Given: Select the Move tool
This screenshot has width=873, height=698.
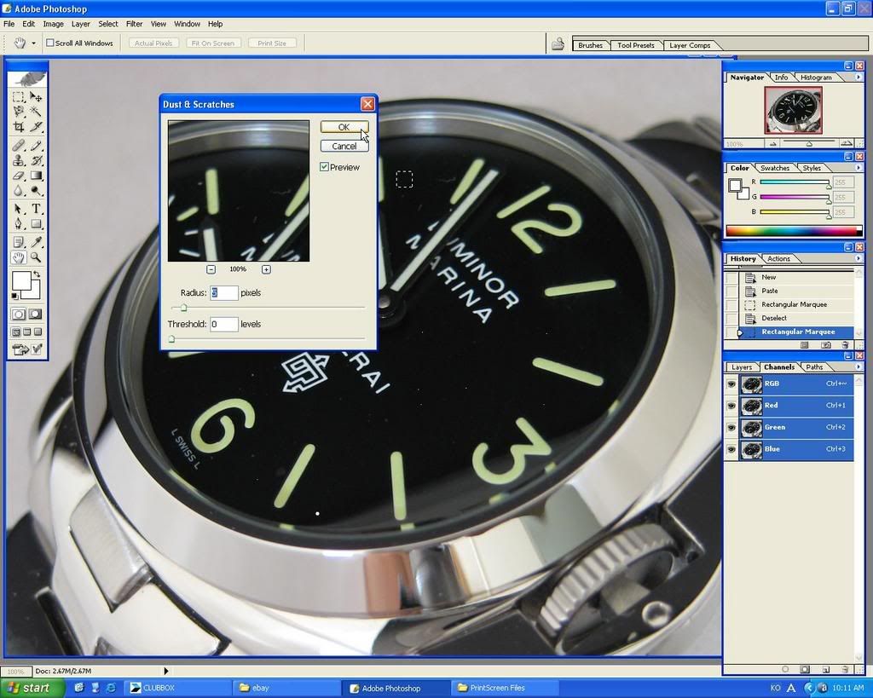Looking at the screenshot, I should point(36,97).
